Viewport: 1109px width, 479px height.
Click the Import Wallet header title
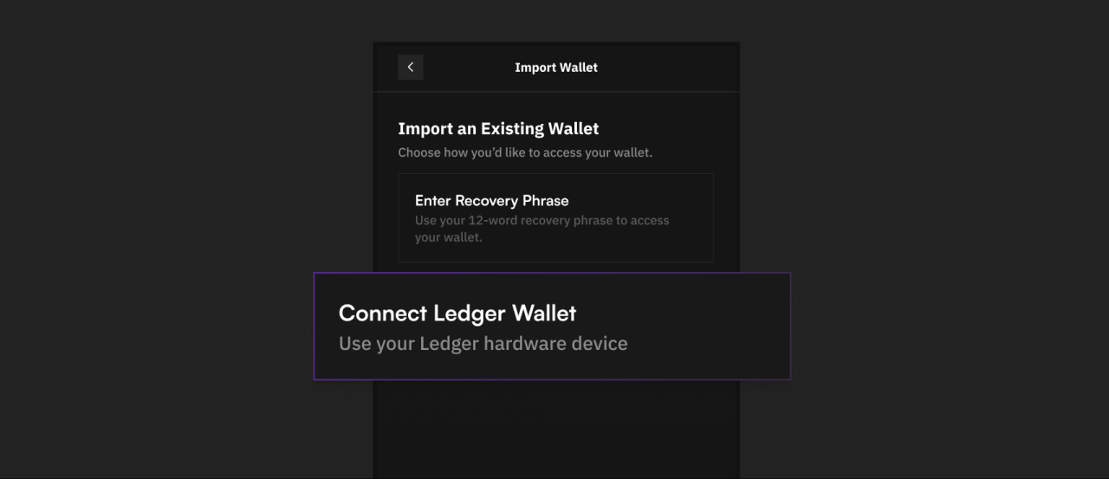pyautogui.click(x=556, y=68)
